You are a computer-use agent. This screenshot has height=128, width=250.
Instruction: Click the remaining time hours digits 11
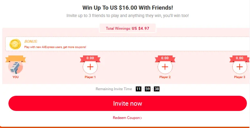point(139,89)
